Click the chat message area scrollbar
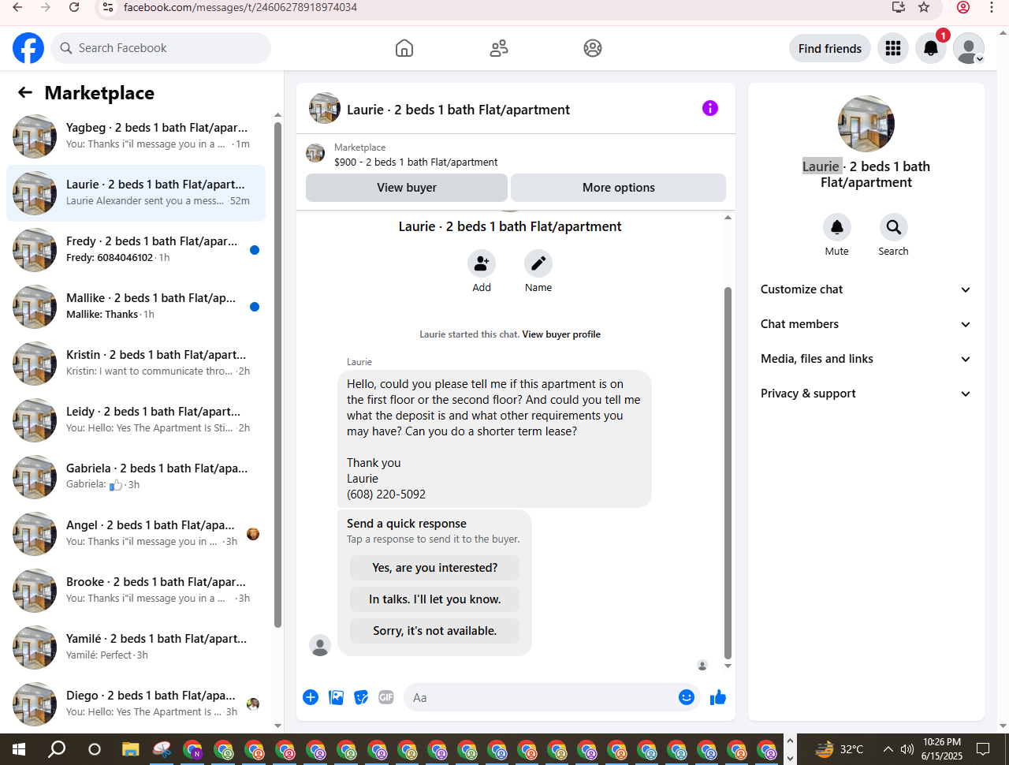 728,473
